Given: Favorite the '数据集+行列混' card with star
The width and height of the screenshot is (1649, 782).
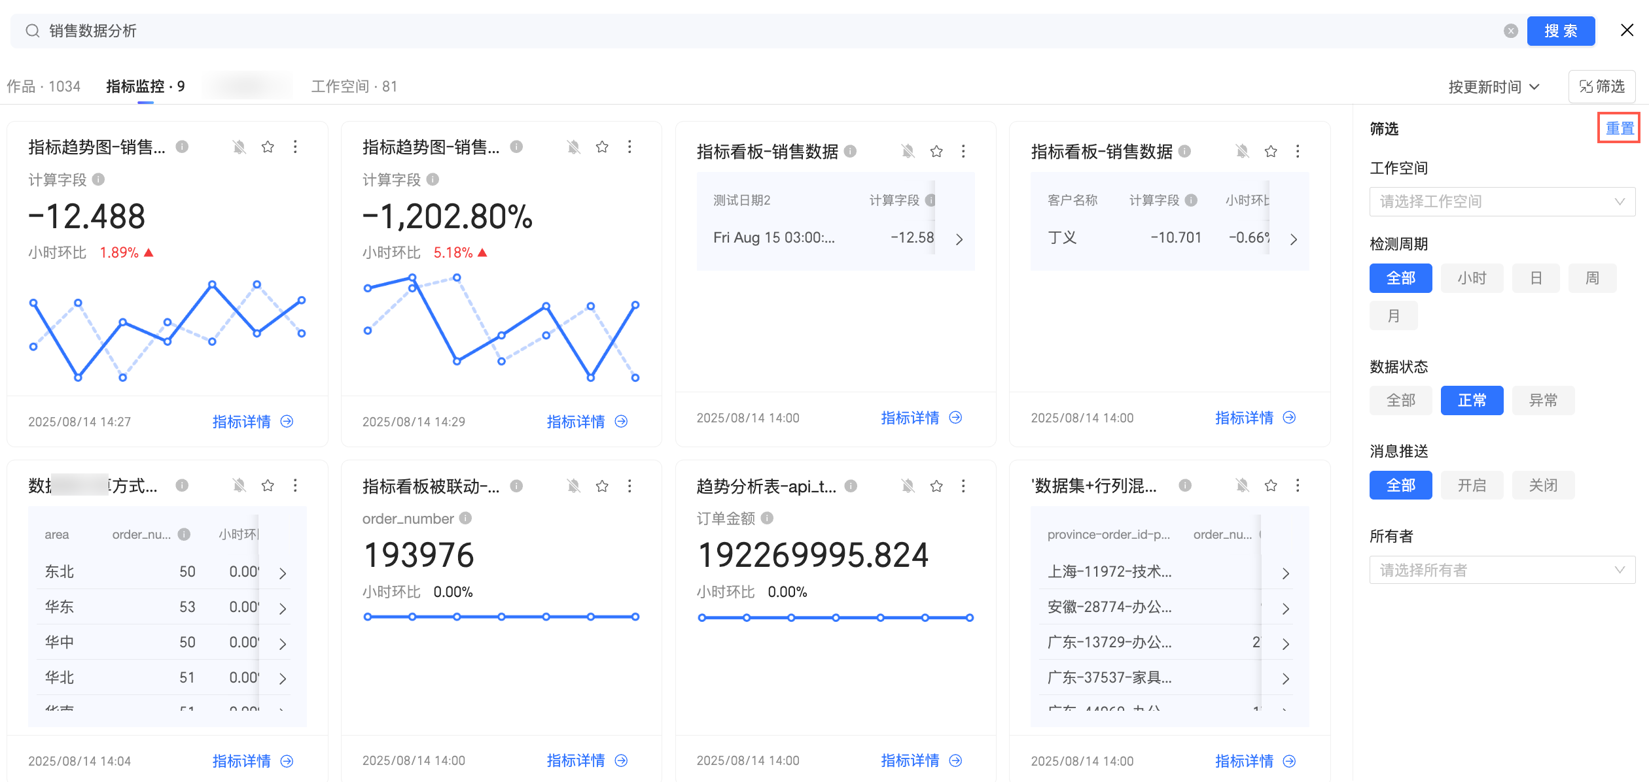Looking at the screenshot, I should (x=1271, y=486).
